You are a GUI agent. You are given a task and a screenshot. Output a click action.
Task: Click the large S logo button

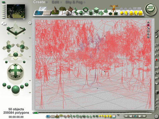(151, 10)
